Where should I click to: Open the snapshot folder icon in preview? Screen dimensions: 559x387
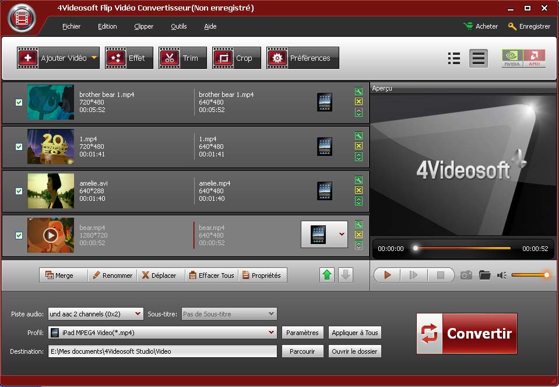[484, 275]
